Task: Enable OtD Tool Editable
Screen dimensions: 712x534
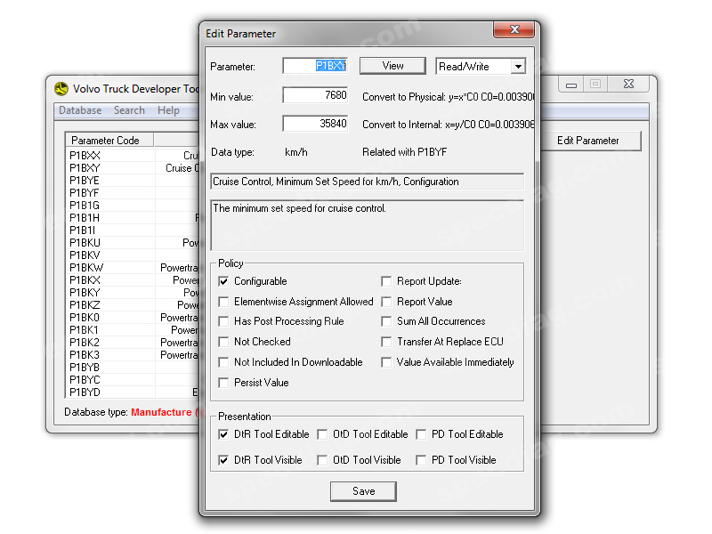Action: pos(322,434)
